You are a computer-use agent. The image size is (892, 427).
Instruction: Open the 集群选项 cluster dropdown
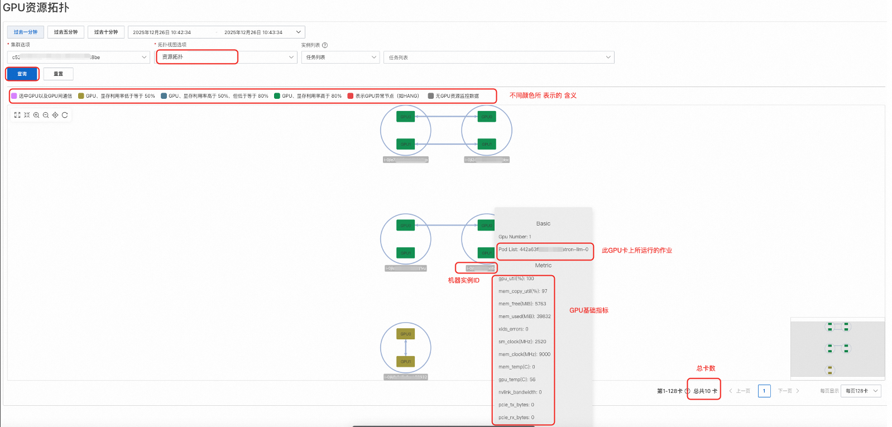pos(79,57)
